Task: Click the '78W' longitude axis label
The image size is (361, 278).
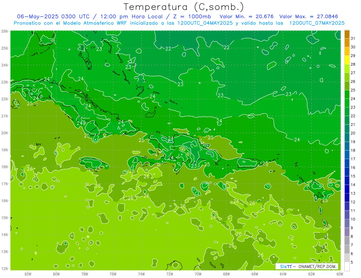Action: (85, 274)
